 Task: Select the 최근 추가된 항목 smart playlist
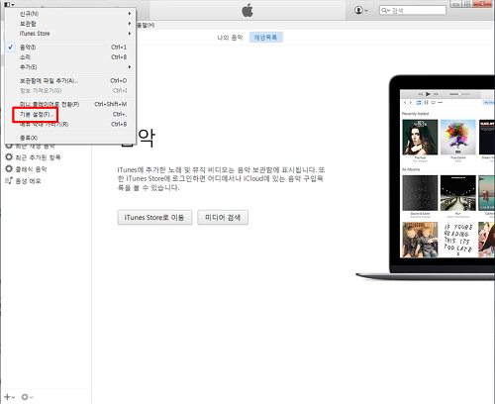click(38, 157)
